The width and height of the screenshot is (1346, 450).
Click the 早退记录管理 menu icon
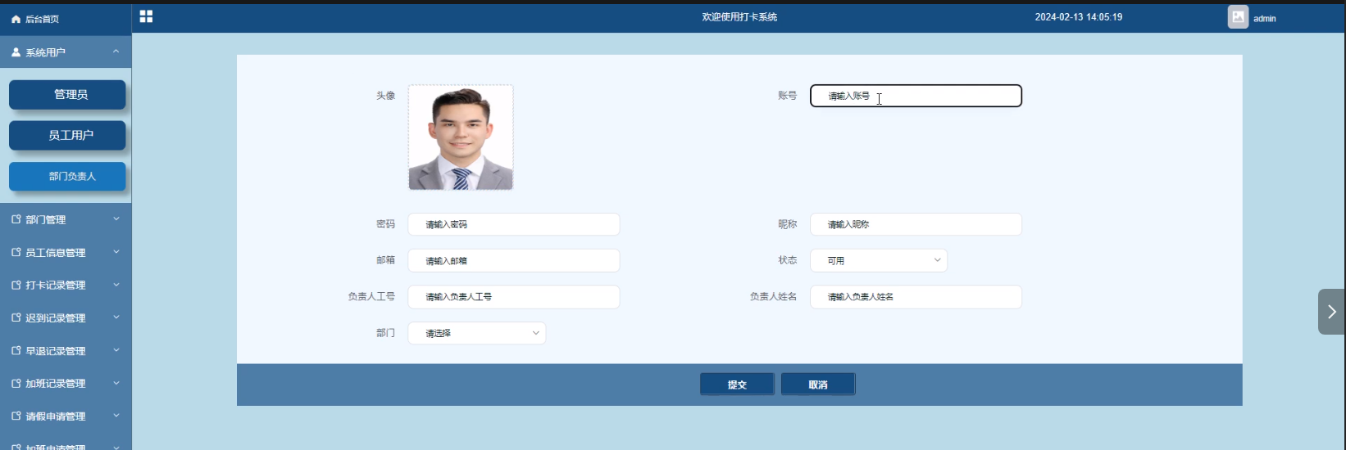(16, 350)
